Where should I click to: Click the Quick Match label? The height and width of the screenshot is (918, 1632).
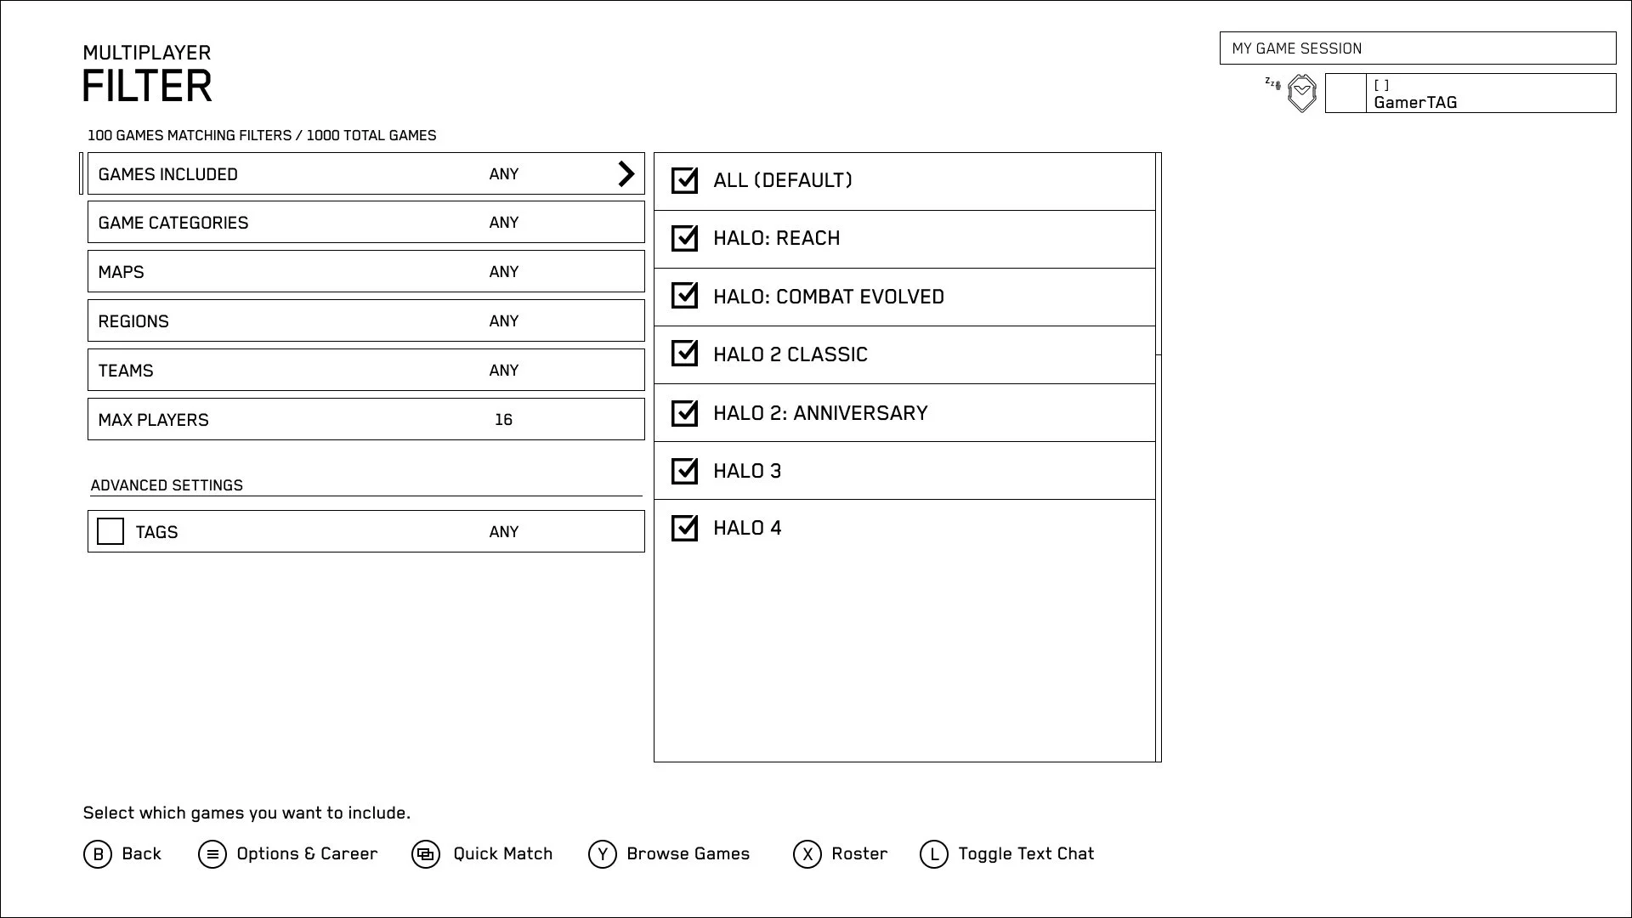tap(503, 854)
